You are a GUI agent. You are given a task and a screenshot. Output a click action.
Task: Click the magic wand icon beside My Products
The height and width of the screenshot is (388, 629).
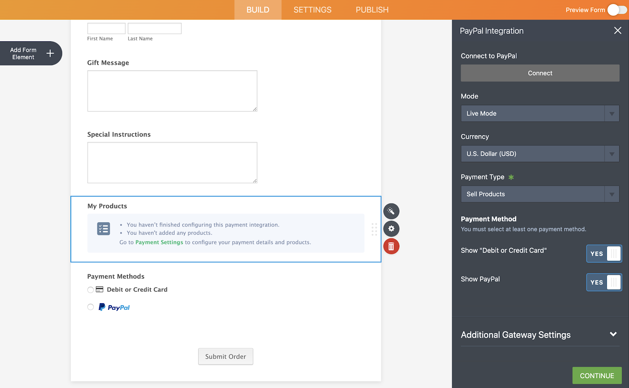391,211
